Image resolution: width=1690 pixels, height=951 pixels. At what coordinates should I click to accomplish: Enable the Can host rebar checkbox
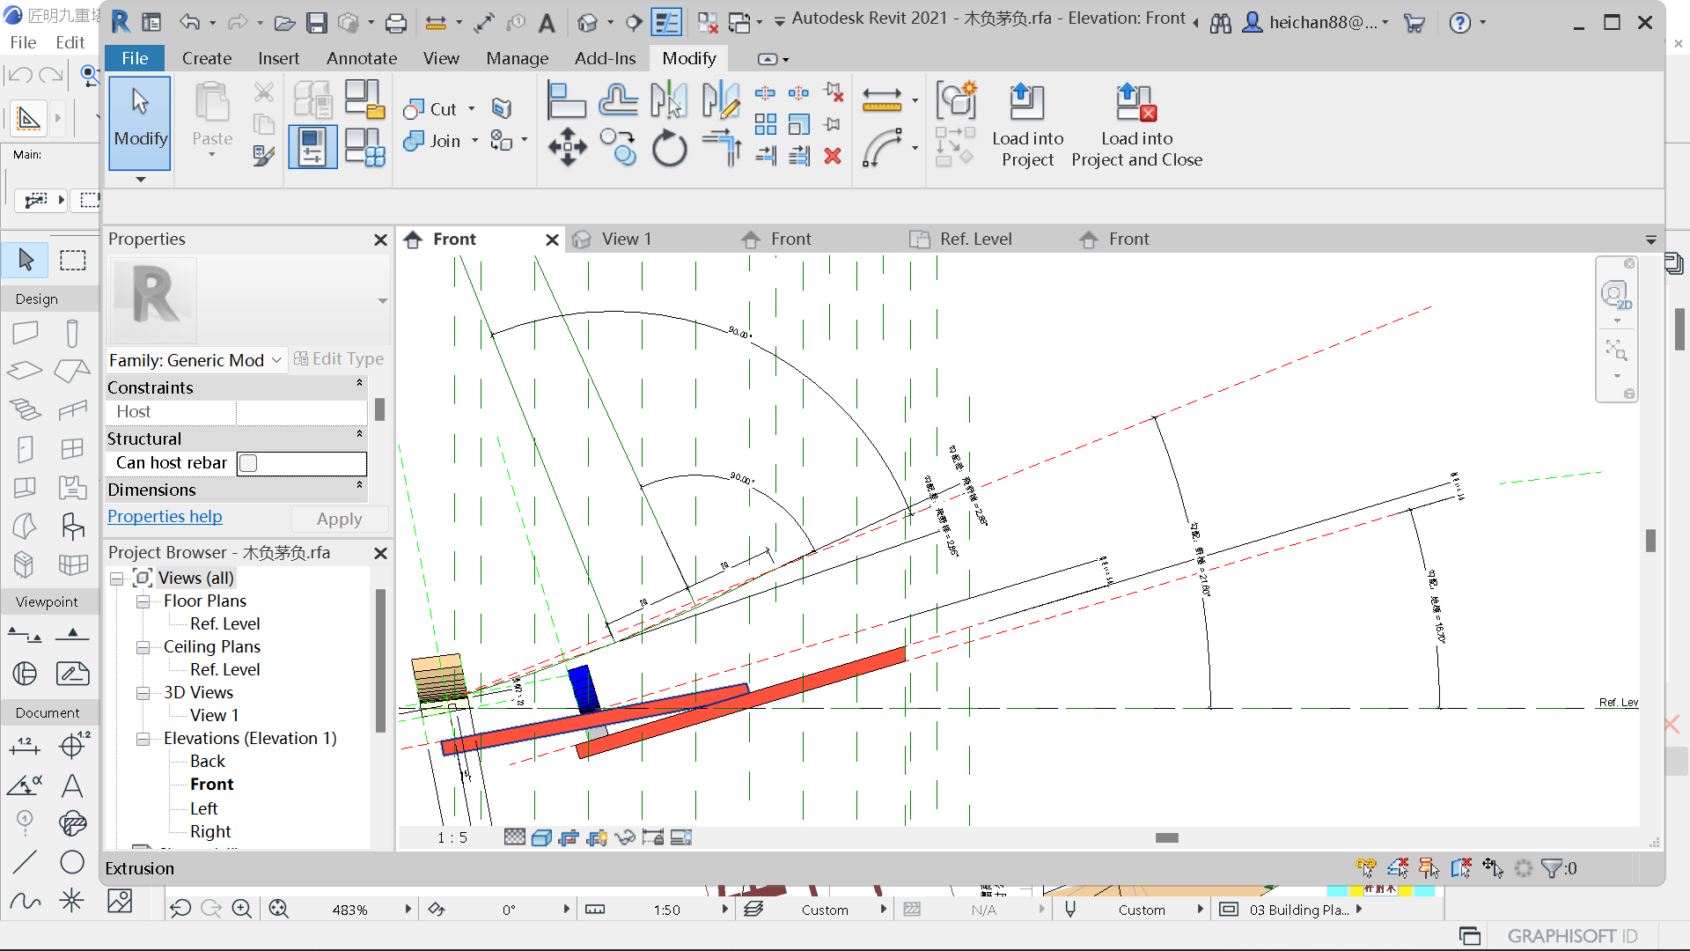pyautogui.click(x=249, y=462)
